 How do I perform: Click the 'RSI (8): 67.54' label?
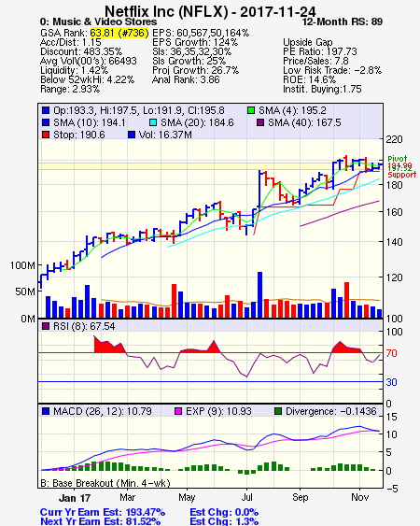[x=84, y=326]
